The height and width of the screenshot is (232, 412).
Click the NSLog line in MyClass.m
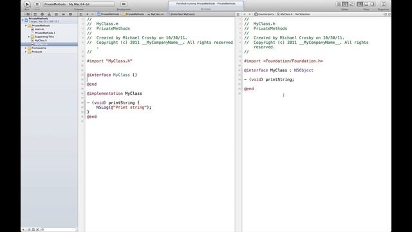click(124, 108)
